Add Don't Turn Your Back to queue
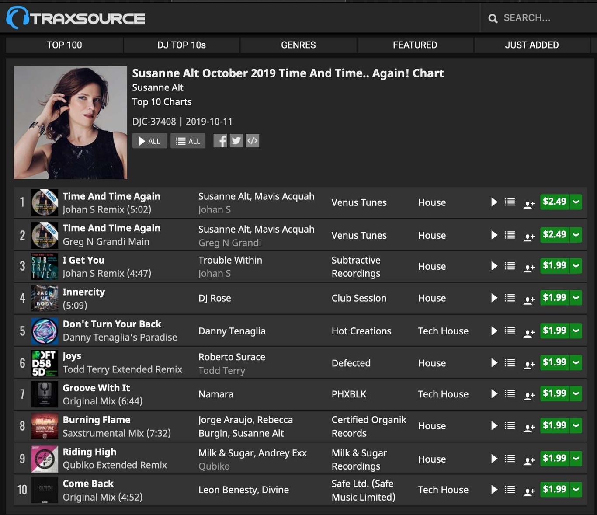 click(x=510, y=331)
